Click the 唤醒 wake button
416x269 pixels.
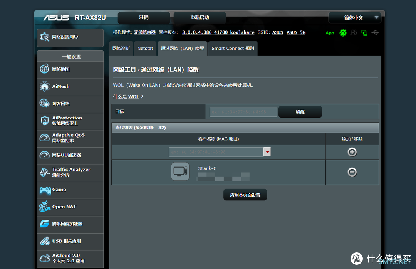pyautogui.click(x=300, y=112)
